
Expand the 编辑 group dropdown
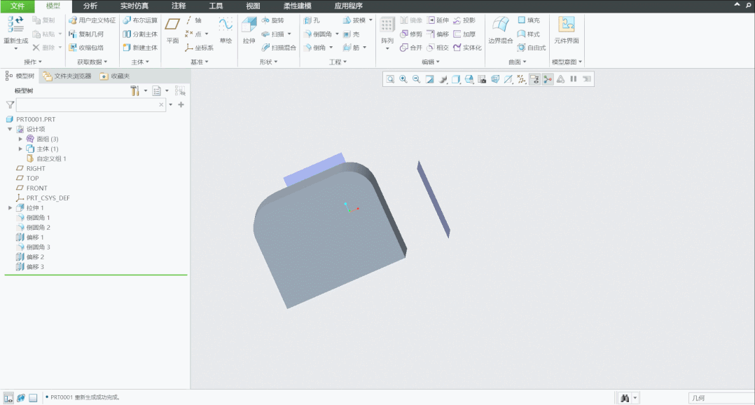coord(431,62)
